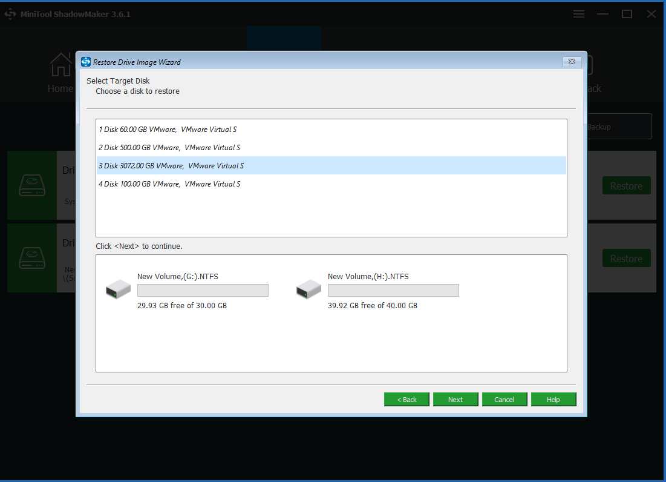Click the H: volume drive icon

(309, 289)
